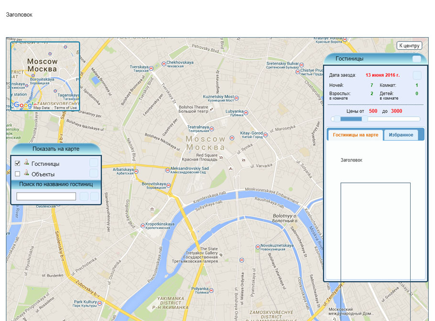Enable the Объекты checkbox
The height and width of the screenshot is (321, 435).
coord(18,174)
